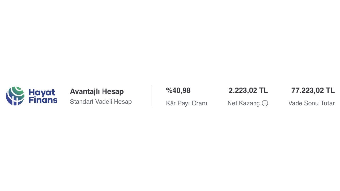Click the vertical divider after account name
340x191 pixels.
(151, 96)
